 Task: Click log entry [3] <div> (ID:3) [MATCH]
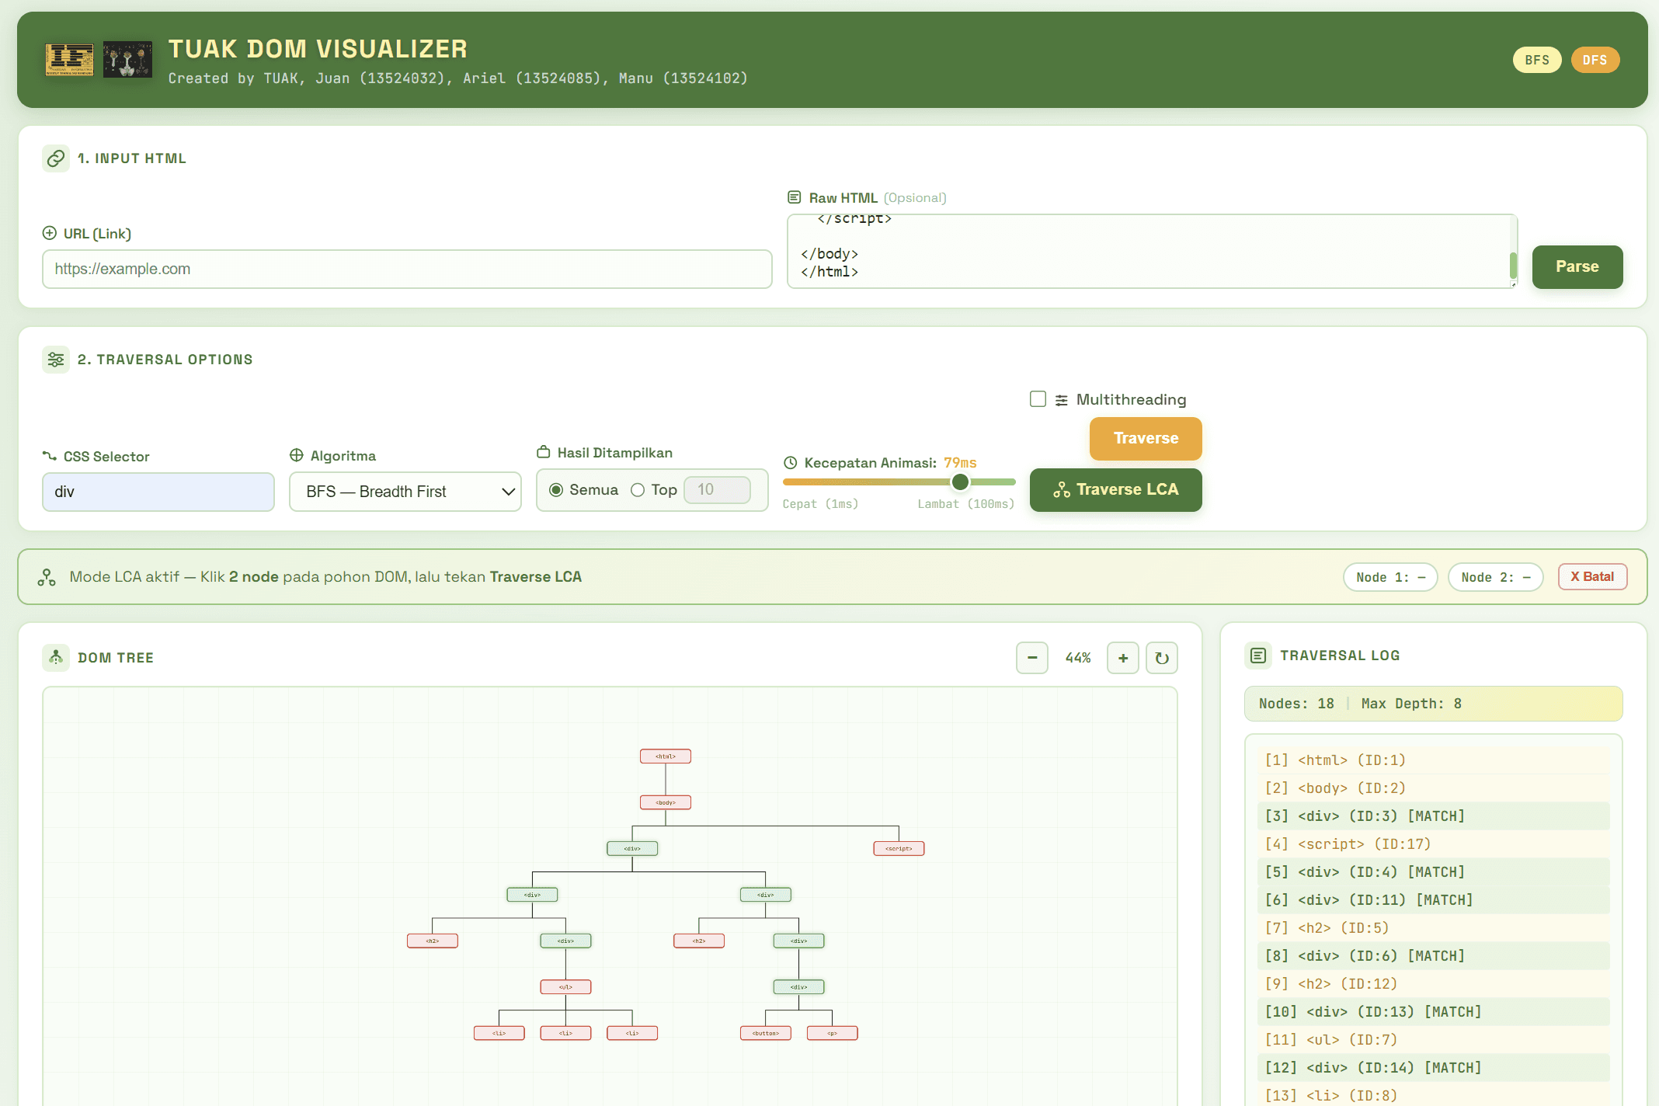(x=1433, y=816)
